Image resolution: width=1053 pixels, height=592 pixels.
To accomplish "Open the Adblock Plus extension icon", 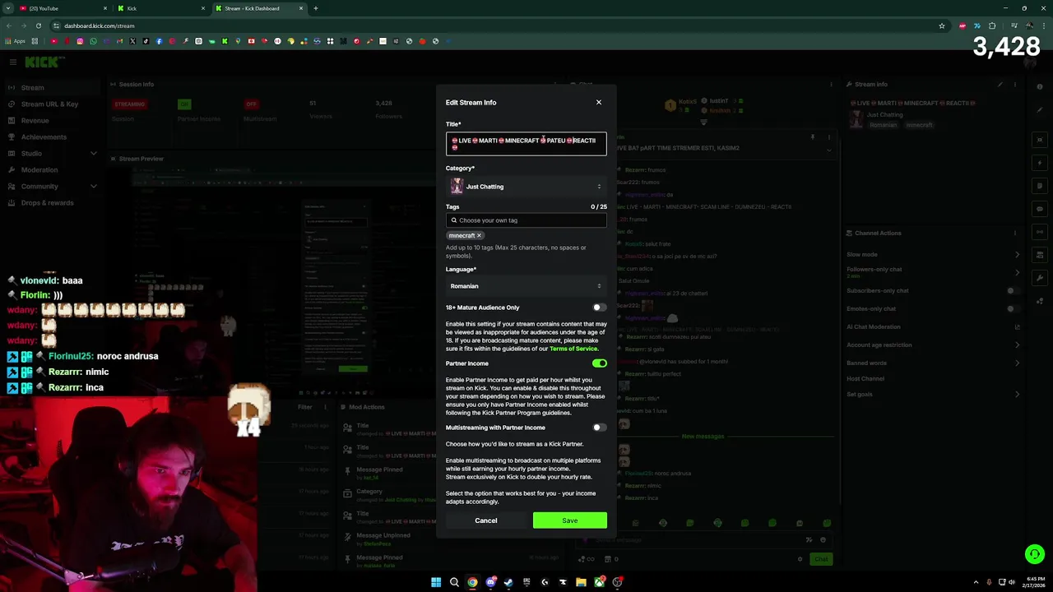I will click(x=963, y=25).
